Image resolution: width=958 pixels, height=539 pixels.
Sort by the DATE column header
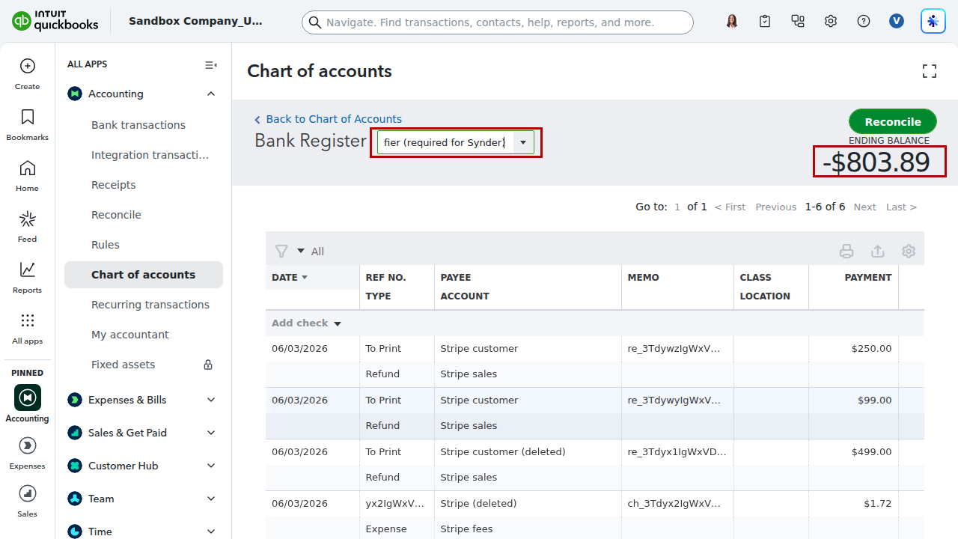coord(290,277)
